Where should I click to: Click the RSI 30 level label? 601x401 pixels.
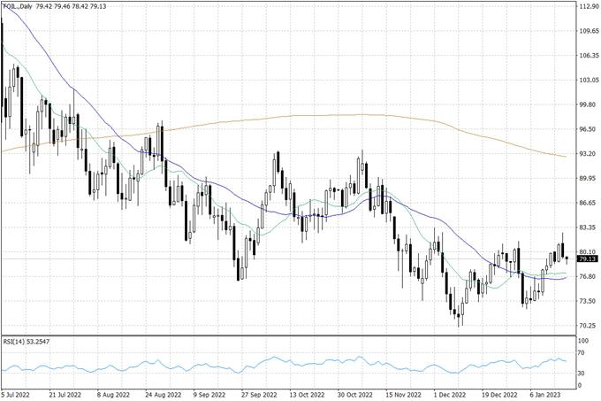coord(582,374)
